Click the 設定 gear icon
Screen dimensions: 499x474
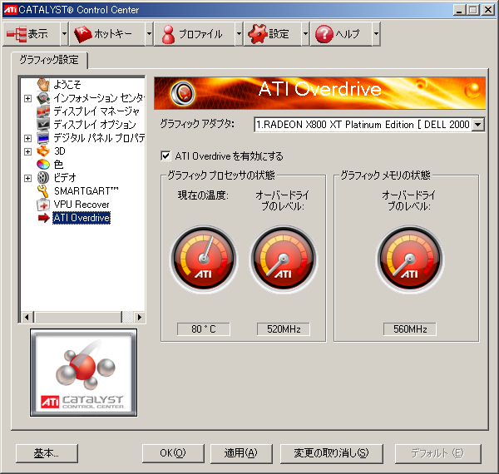click(256, 34)
